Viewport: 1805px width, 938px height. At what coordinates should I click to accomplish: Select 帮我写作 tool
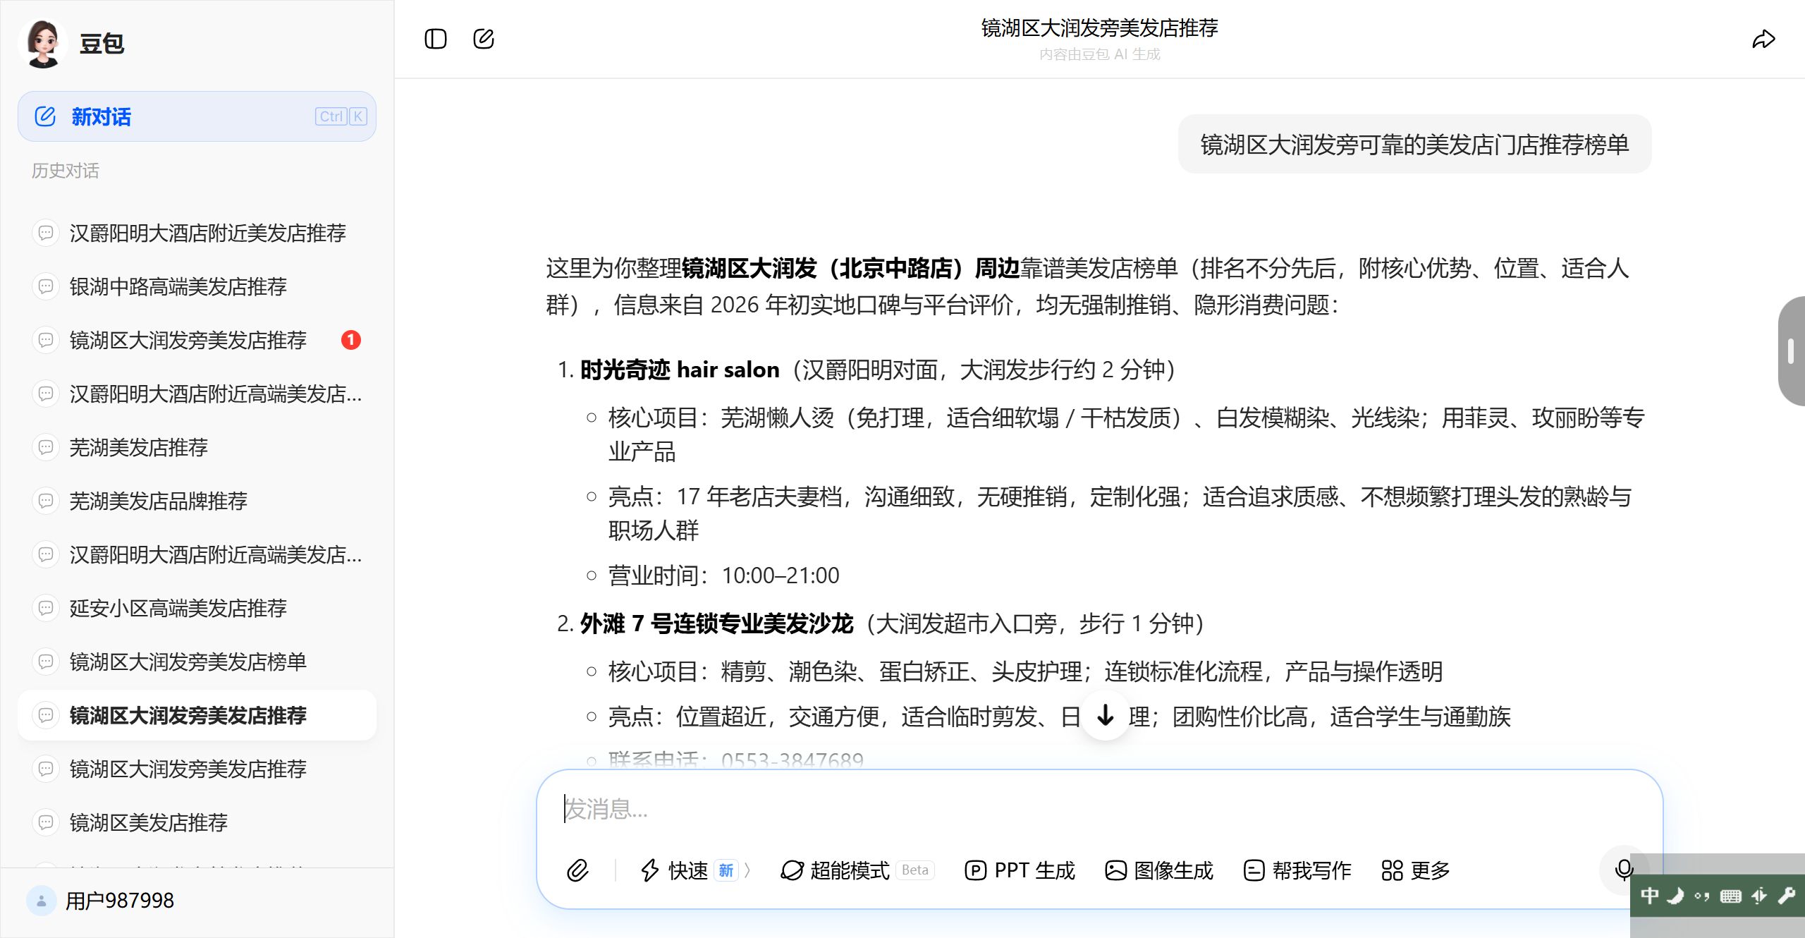(1298, 870)
